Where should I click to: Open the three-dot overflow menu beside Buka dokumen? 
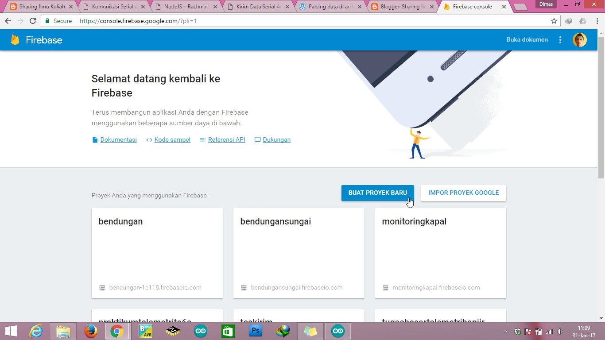tap(560, 40)
